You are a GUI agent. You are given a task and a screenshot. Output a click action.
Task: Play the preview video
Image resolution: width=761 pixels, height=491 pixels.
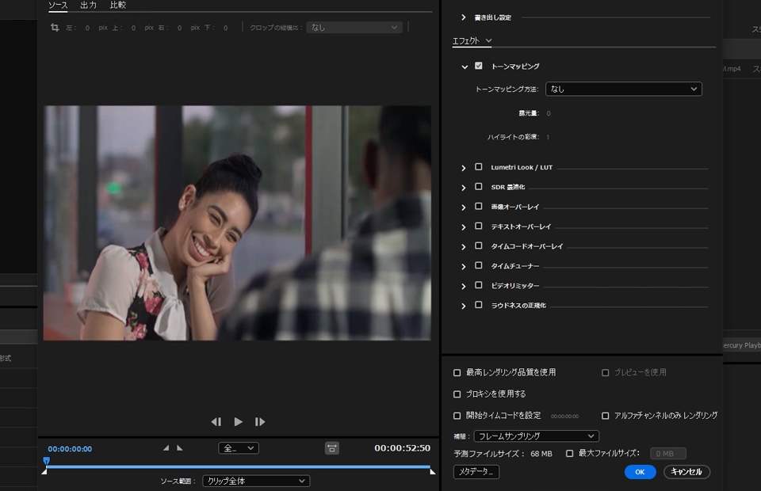(x=238, y=422)
